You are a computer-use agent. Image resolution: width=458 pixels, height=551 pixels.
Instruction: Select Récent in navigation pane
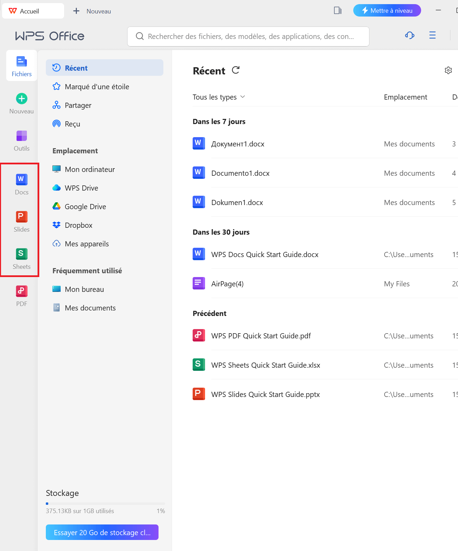point(104,68)
